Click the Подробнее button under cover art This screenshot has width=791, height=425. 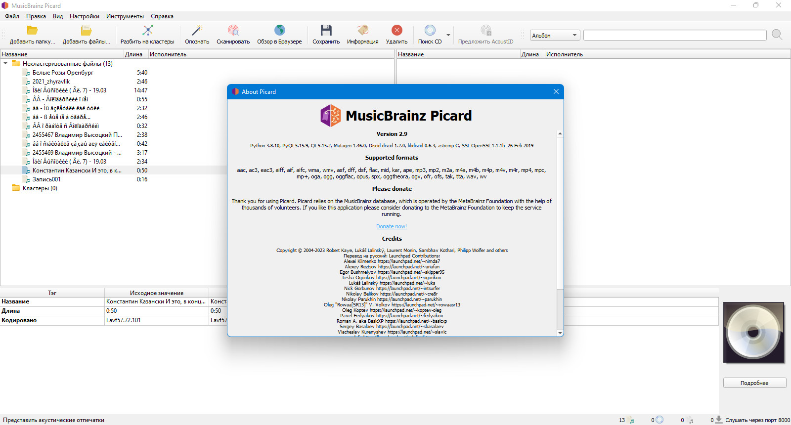[754, 383]
